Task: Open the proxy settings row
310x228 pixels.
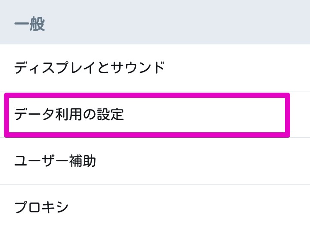Action: (x=155, y=207)
